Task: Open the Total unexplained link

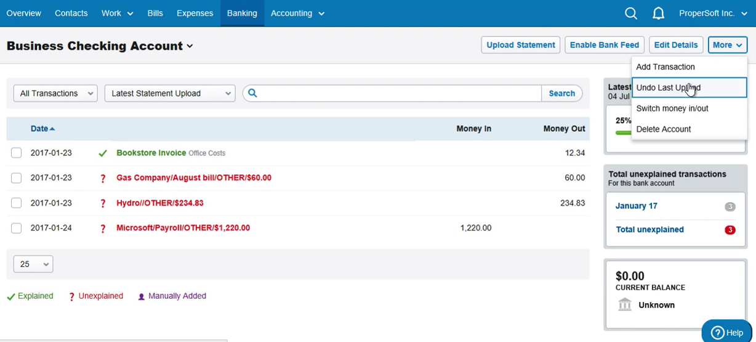Action: 649,229
